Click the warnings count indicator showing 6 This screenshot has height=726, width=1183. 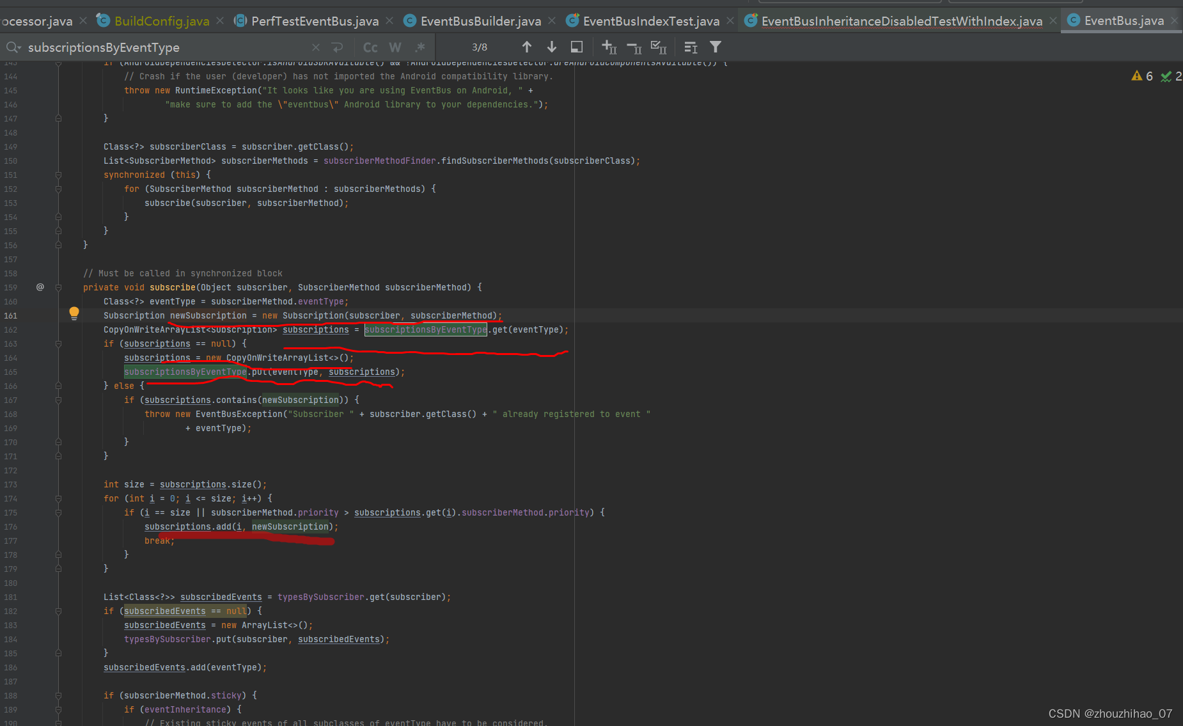1142,76
